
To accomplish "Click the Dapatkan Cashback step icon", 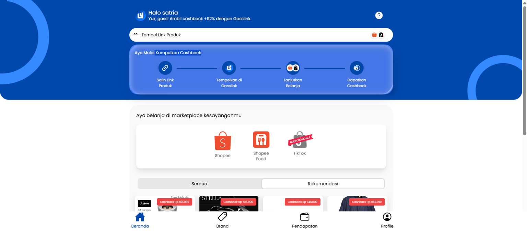I will pos(356,68).
